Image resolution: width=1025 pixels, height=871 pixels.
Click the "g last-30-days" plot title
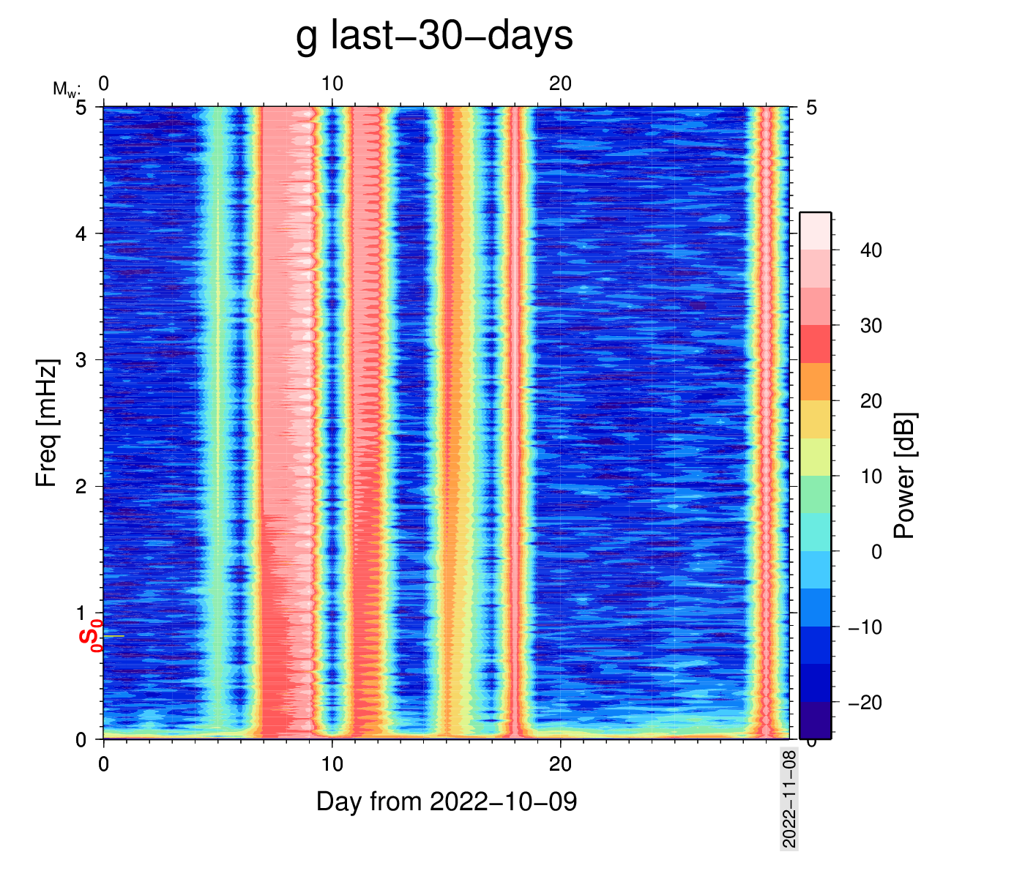(x=434, y=35)
